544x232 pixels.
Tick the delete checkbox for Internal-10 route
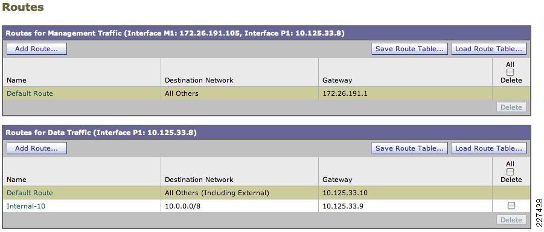click(x=511, y=205)
